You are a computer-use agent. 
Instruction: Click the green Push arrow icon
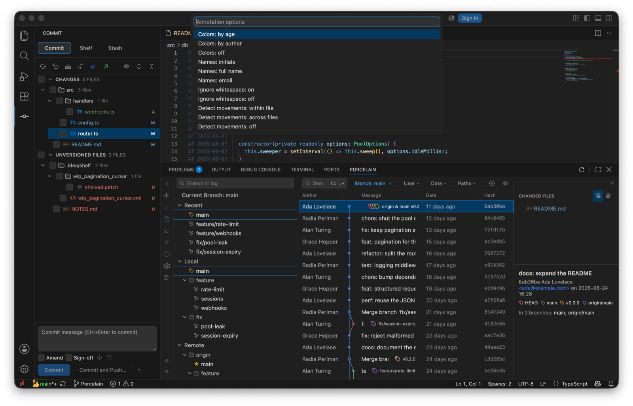106,66
